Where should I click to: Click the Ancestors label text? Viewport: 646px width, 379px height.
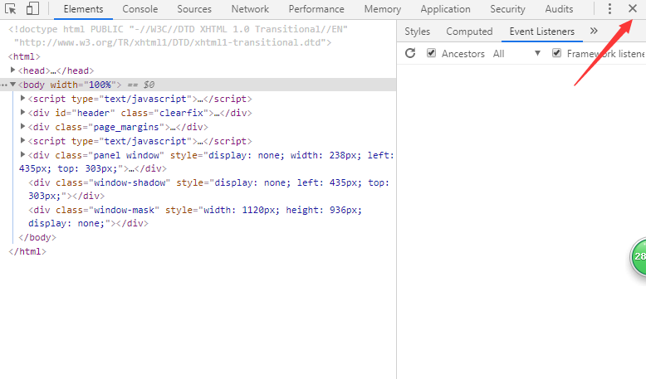tap(463, 54)
